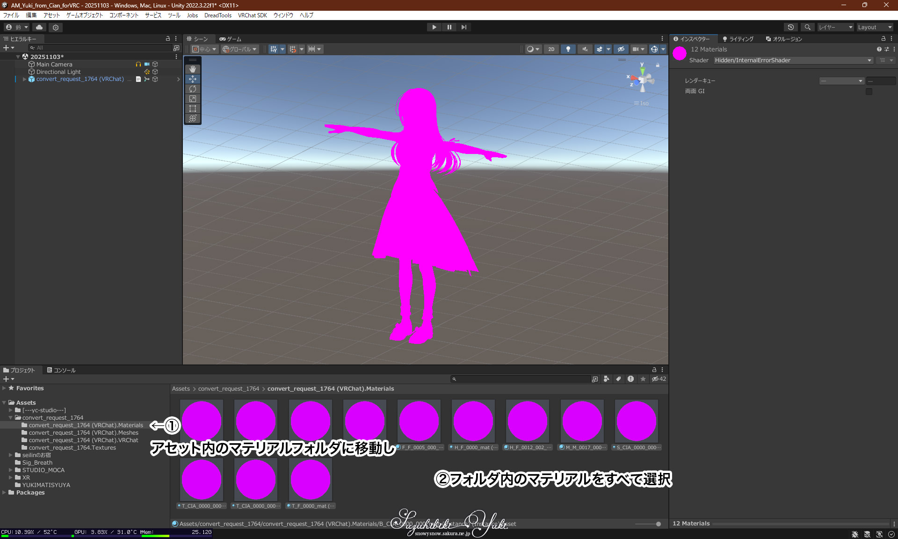Toggle scene lighting bulb icon
Image resolution: width=898 pixels, height=539 pixels.
pyautogui.click(x=568, y=49)
